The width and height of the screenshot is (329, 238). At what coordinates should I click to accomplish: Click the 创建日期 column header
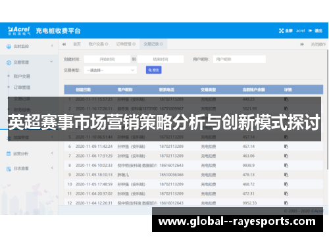83,90
